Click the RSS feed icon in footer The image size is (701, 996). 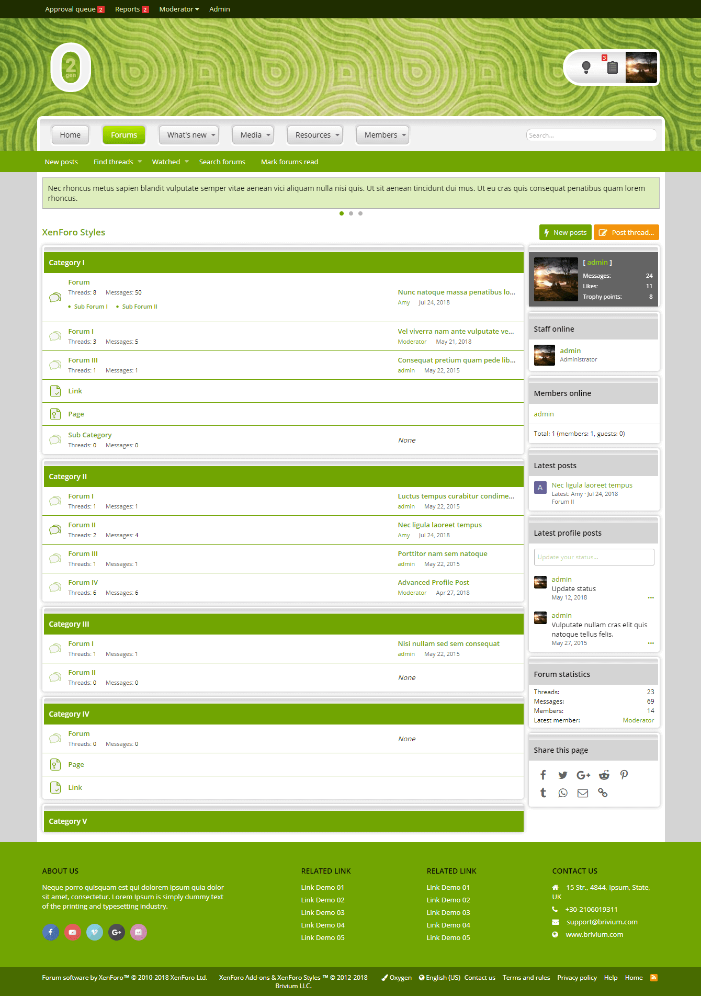(x=653, y=977)
